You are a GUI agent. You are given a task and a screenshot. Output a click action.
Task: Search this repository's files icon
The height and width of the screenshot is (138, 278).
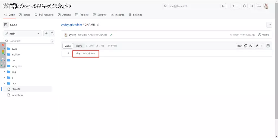(x=52, y=33)
